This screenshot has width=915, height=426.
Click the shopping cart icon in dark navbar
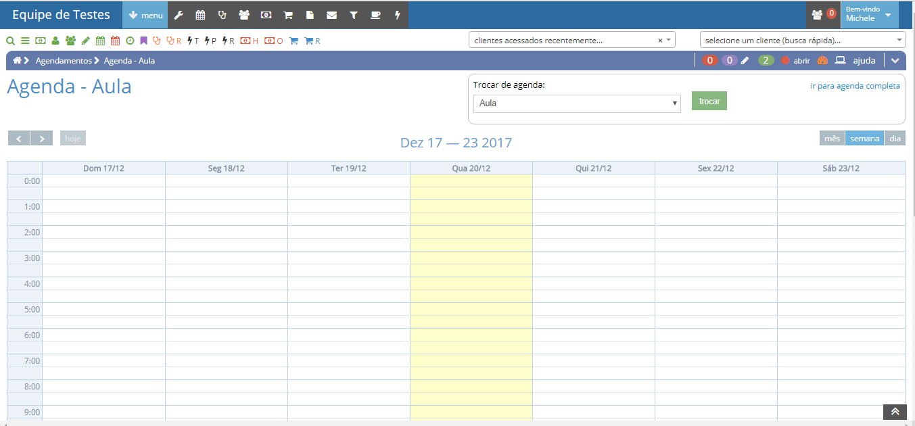coord(288,15)
